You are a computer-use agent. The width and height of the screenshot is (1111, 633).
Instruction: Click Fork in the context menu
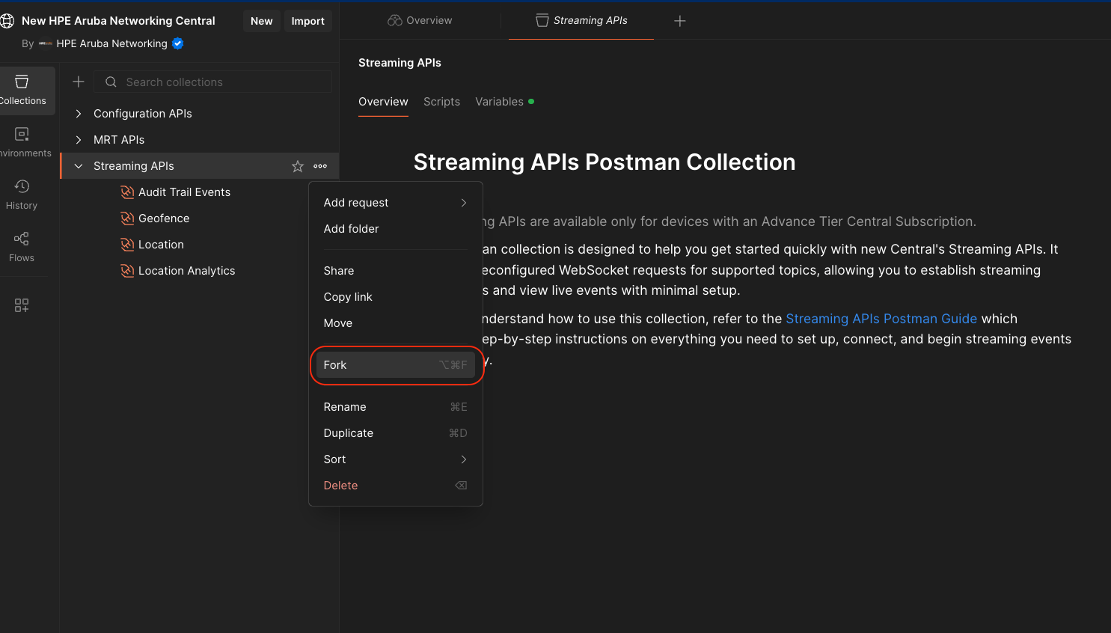pos(395,365)
